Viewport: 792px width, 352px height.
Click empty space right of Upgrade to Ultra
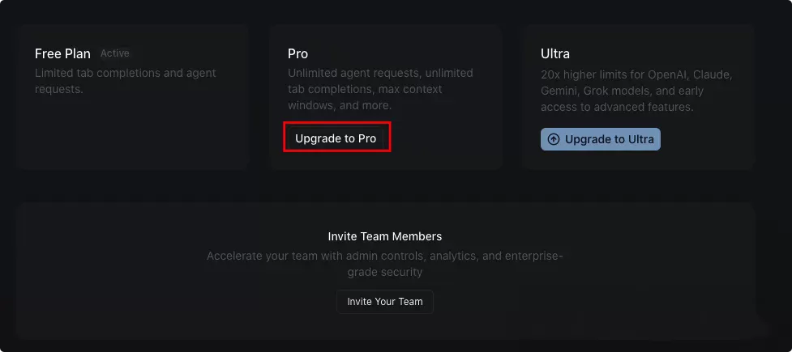[x=707, y=139]
